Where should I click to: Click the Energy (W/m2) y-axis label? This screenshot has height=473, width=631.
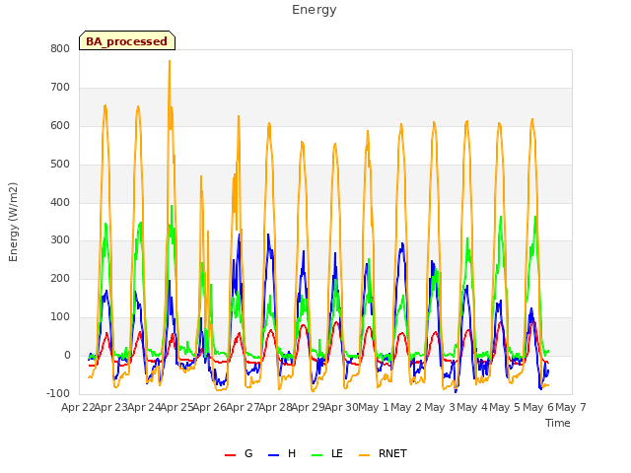point(13,222)
